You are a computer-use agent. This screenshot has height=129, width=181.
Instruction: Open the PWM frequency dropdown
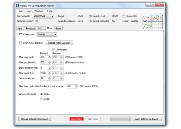click(x=47, y=34)
